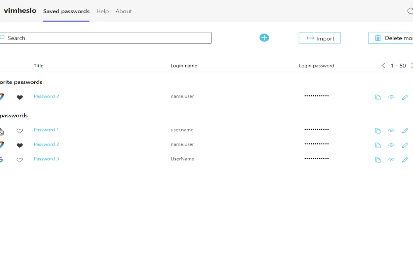Copy password of favorite Password 2 row
The image size is (413, 258).
(x=378, y=97)
